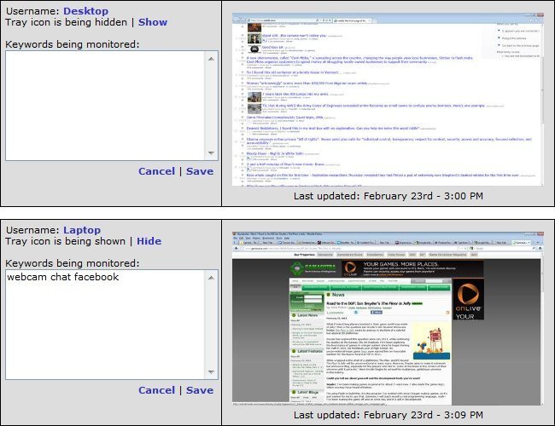The height and width of the screenshot is (426, 555).
Task: Click the Desktop username link
Action: tap(86, 10)
